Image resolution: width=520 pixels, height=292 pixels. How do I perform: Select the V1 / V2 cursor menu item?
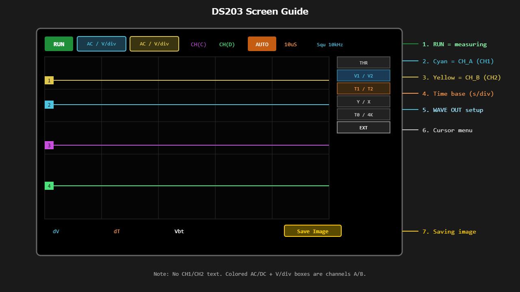coord(364,75)
